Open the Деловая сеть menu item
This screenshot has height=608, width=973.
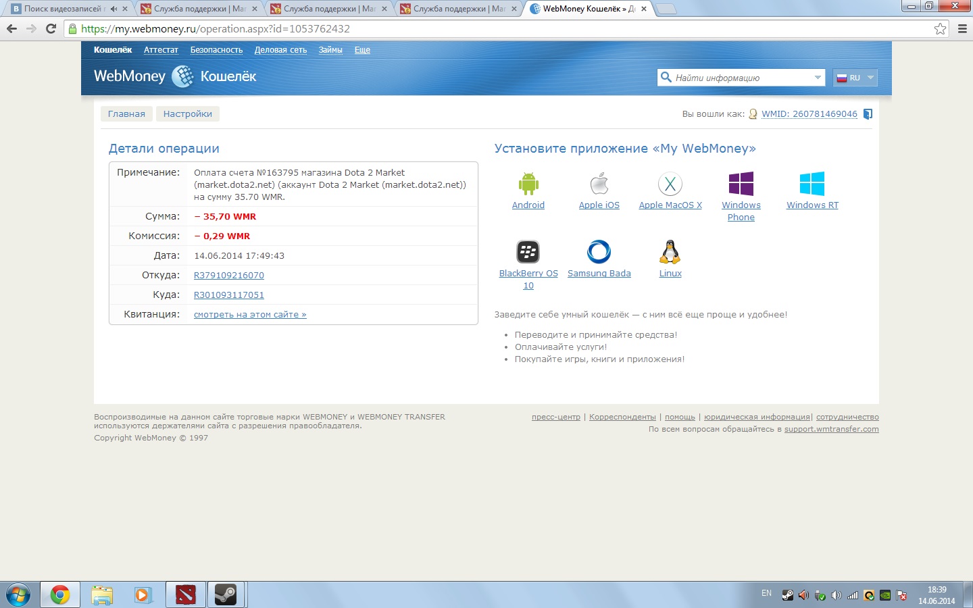point(280,50)
